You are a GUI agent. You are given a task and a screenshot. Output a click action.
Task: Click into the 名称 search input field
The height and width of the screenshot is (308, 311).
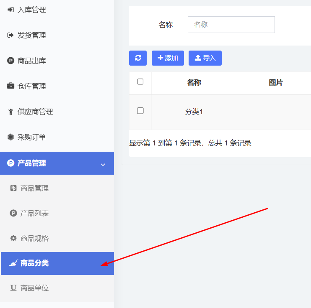(231, 25)
